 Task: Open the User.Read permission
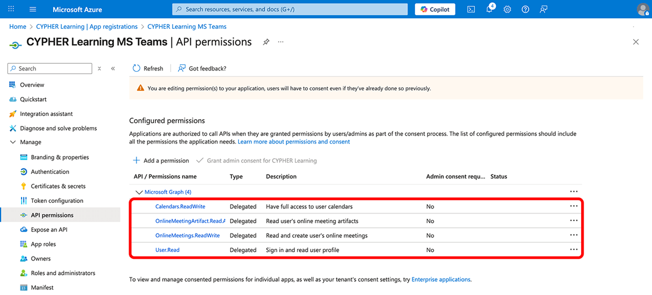(x=167, y=250)
